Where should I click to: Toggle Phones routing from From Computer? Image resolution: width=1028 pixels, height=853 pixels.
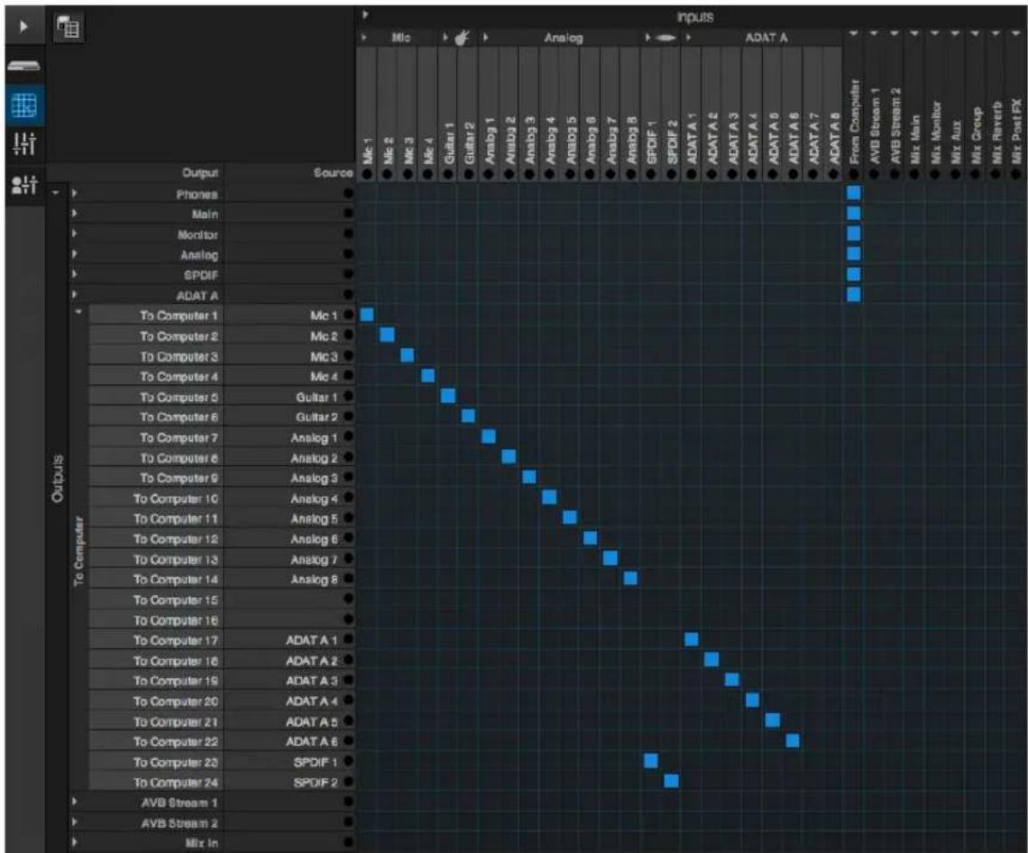point(853,193)
